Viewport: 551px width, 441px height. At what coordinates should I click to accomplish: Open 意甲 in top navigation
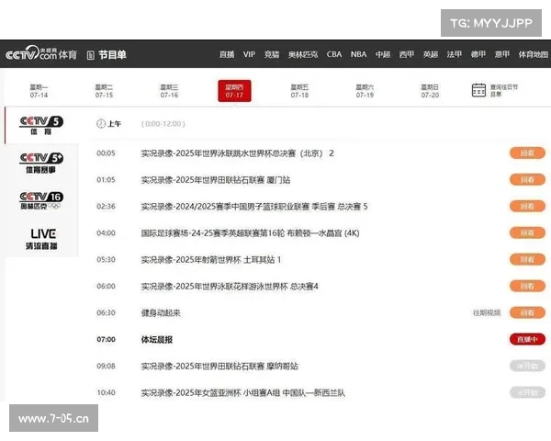point(501,54)
